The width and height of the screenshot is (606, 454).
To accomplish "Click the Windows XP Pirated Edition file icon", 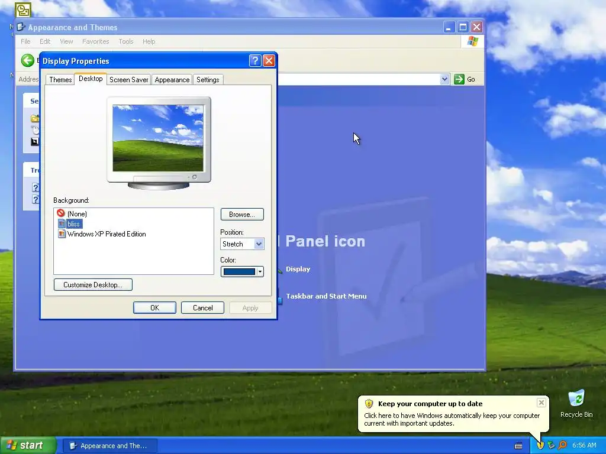I will pos(62,234).
